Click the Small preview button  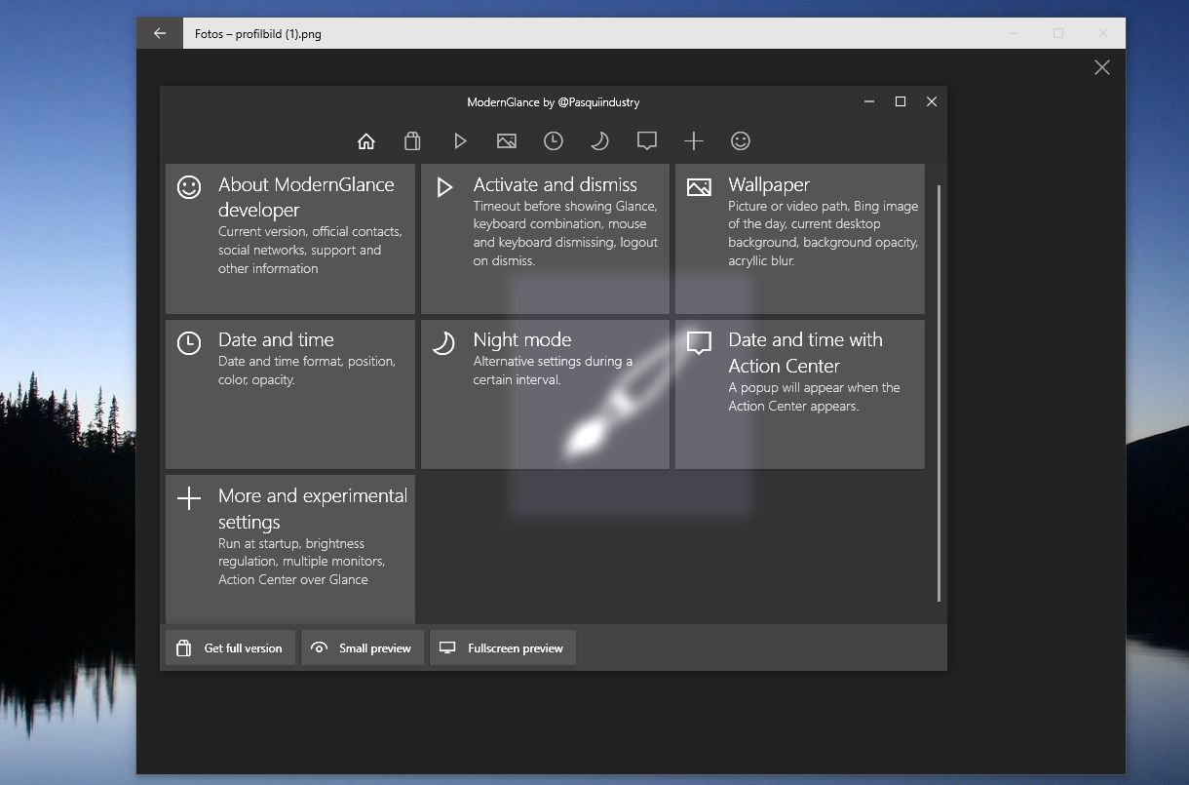pos(363,648)
